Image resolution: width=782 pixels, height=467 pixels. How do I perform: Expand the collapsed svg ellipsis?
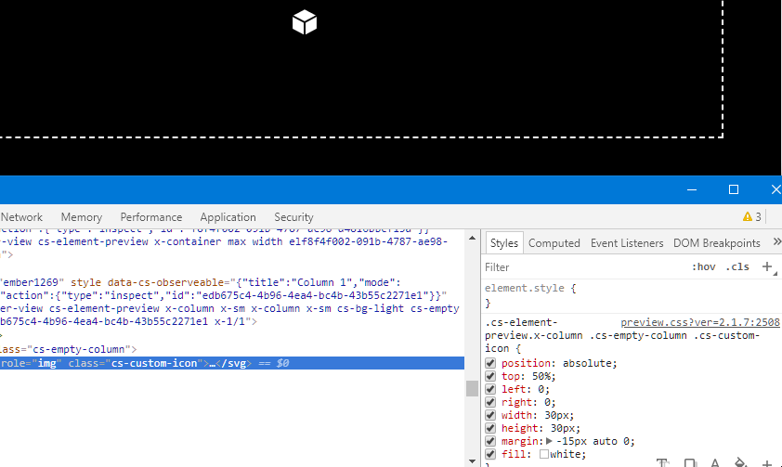tap(213, 363)
